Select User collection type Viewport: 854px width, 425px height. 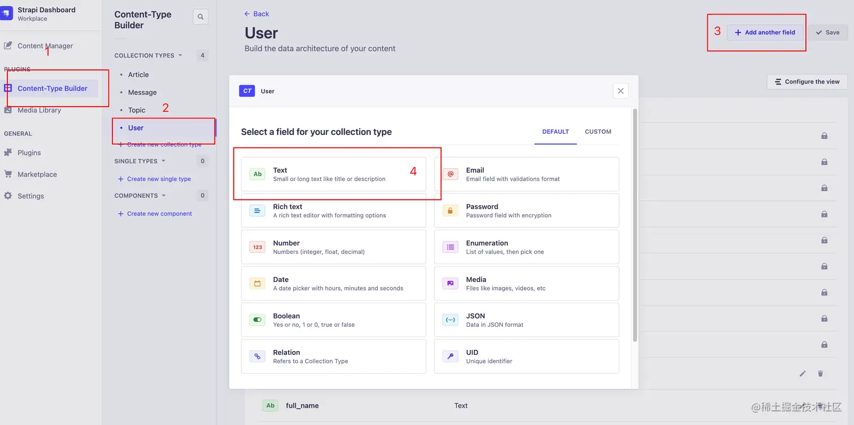(x=136, y=128)
